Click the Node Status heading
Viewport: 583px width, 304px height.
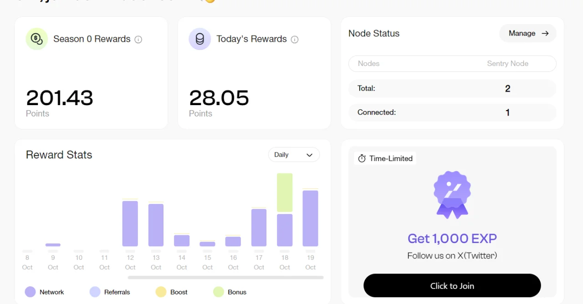[374, 33]
